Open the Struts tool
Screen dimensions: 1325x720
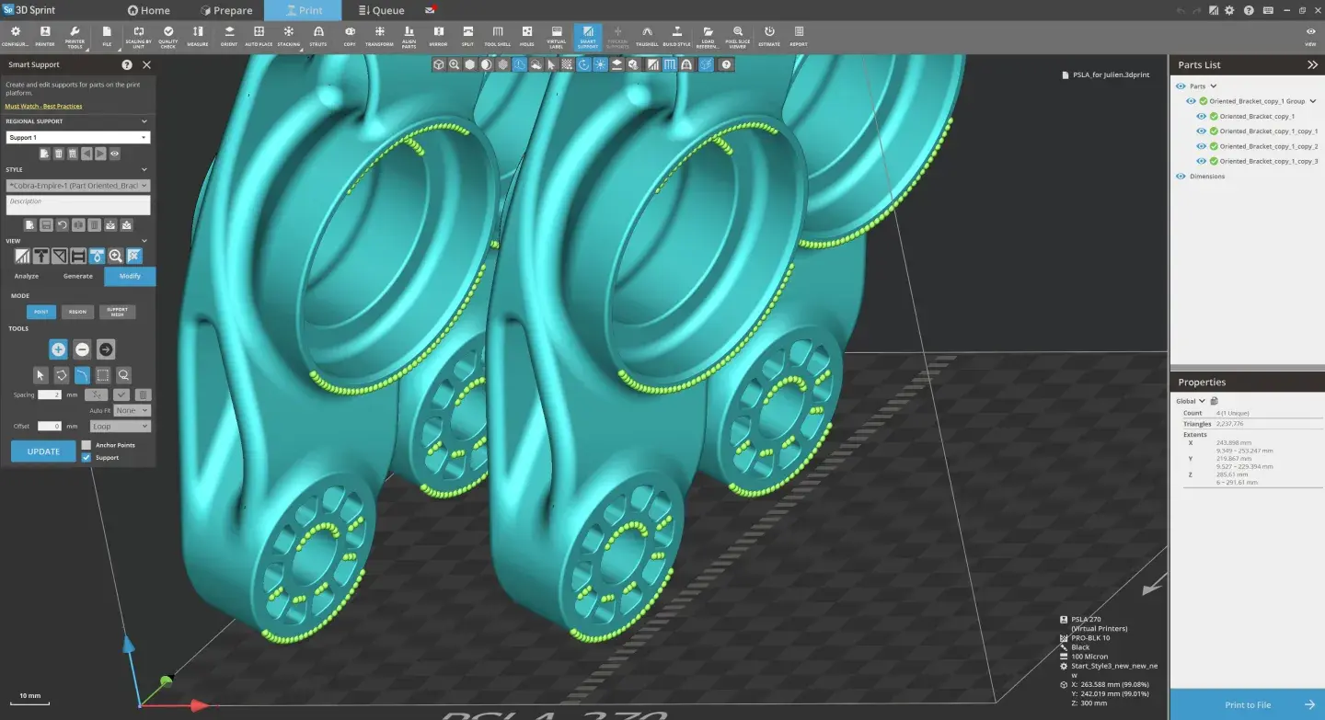tap(318, 36)
